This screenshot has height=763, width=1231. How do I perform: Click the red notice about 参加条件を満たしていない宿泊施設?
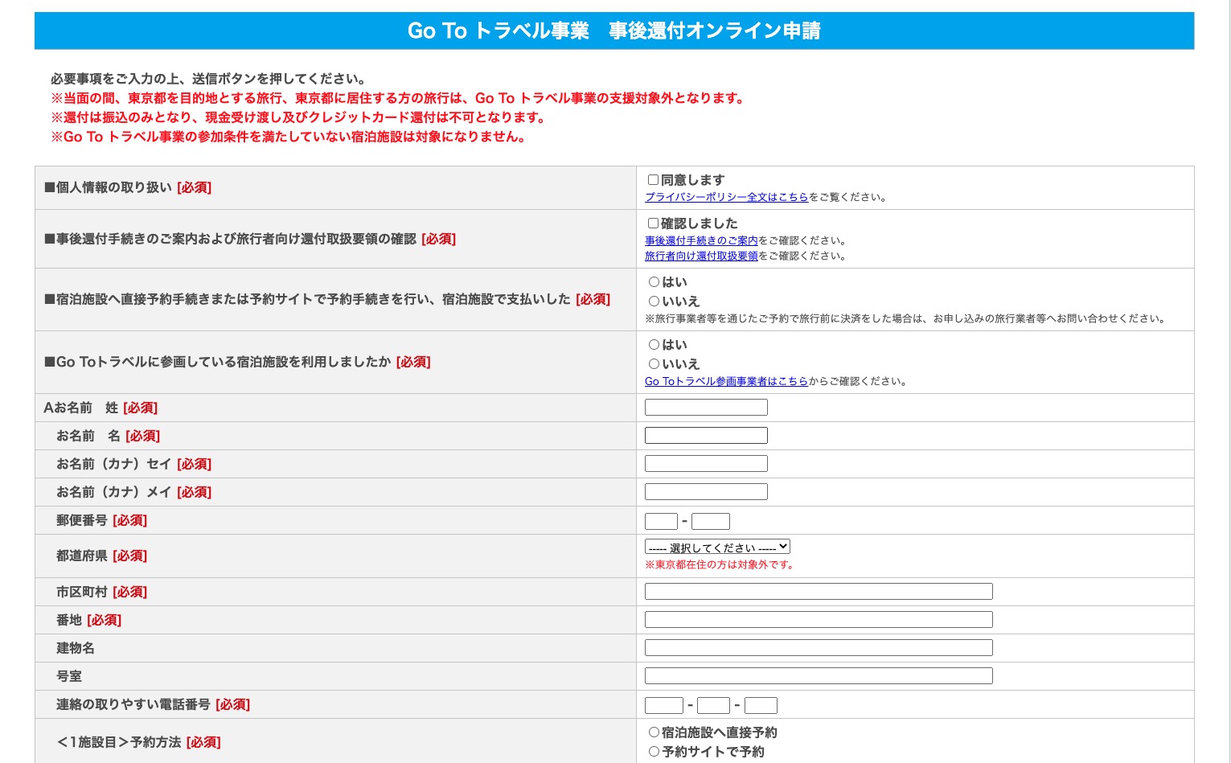click(x=289, y=137)
